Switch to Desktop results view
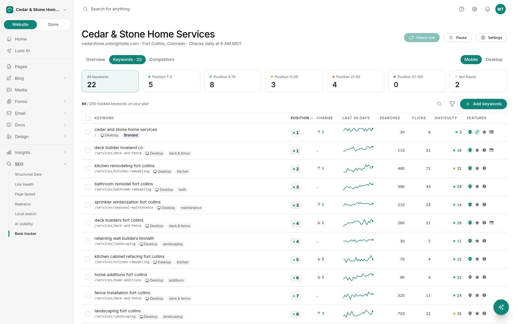518x324 pixels. (494, 60)
